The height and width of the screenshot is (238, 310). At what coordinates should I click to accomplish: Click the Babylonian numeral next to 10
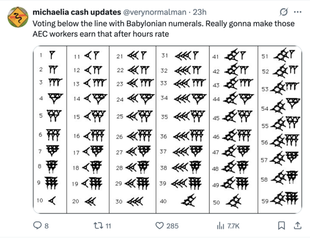(52, 201)
